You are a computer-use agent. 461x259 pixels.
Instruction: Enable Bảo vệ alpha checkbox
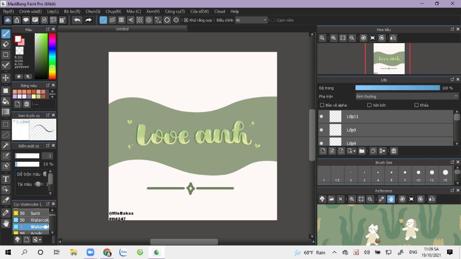[322, 105]
